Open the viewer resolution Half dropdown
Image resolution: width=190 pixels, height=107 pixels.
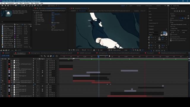click(x=104, y=50)
